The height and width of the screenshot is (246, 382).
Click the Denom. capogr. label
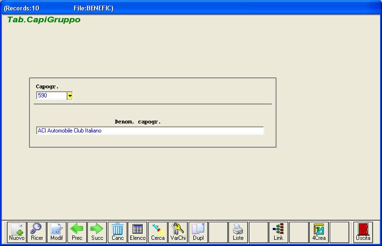[138, 122]
